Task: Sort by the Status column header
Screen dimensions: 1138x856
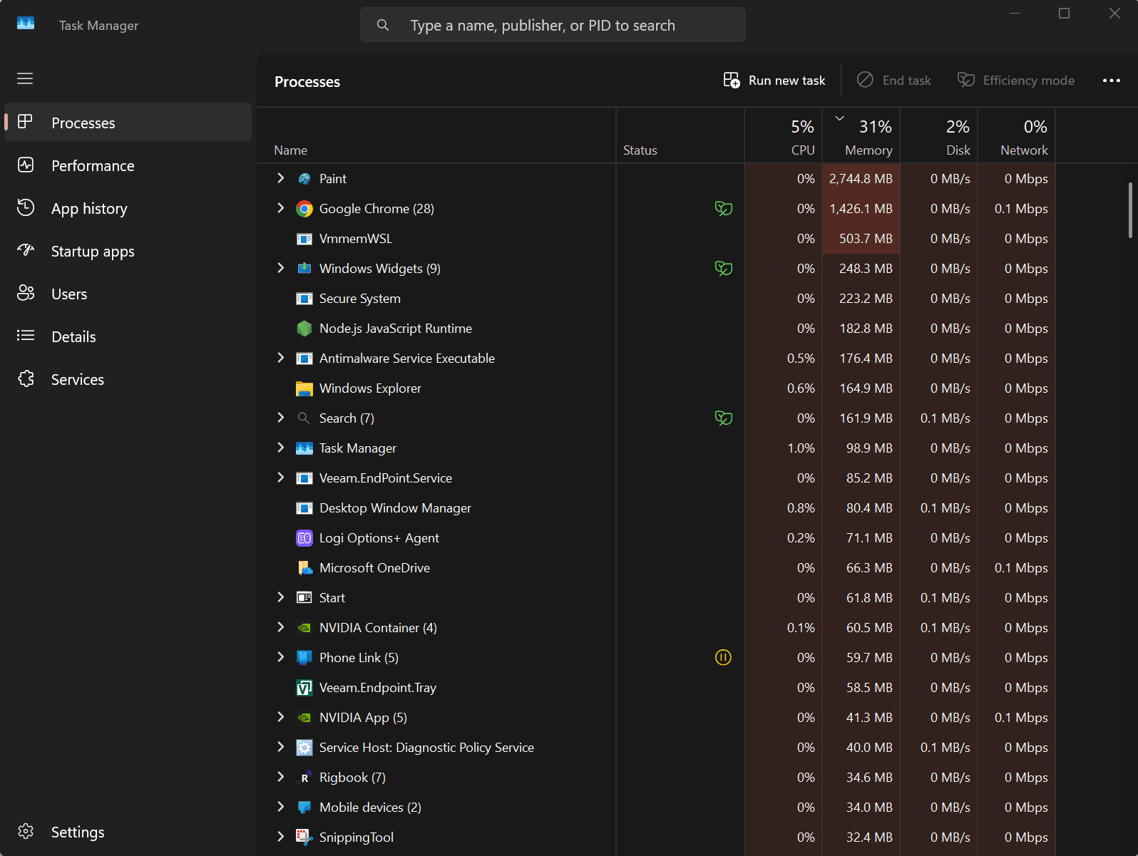Action: [680, 135]
